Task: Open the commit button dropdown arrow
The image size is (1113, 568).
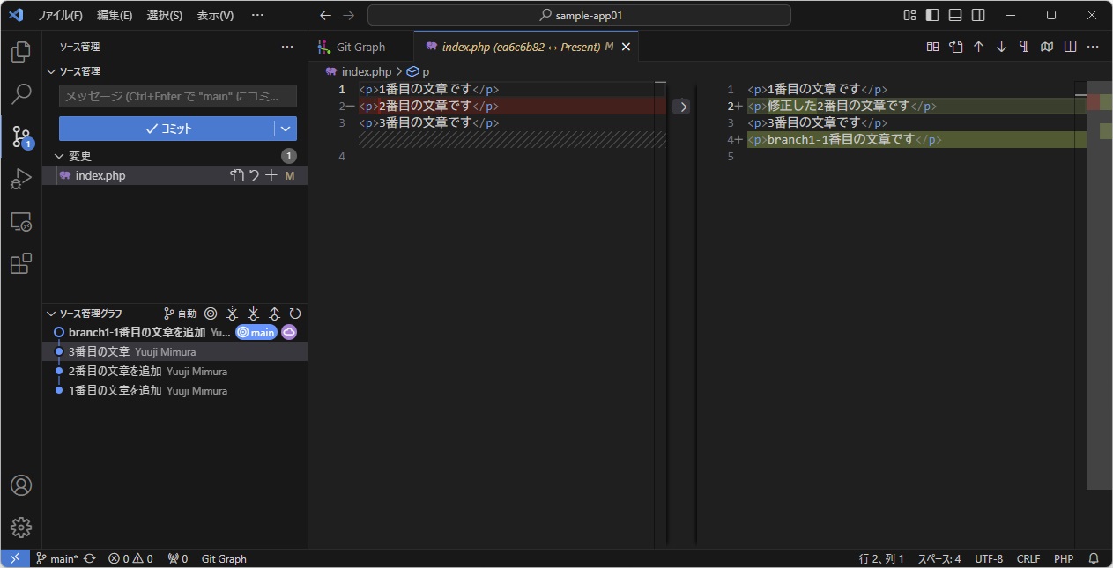Action: click(286, 128)
